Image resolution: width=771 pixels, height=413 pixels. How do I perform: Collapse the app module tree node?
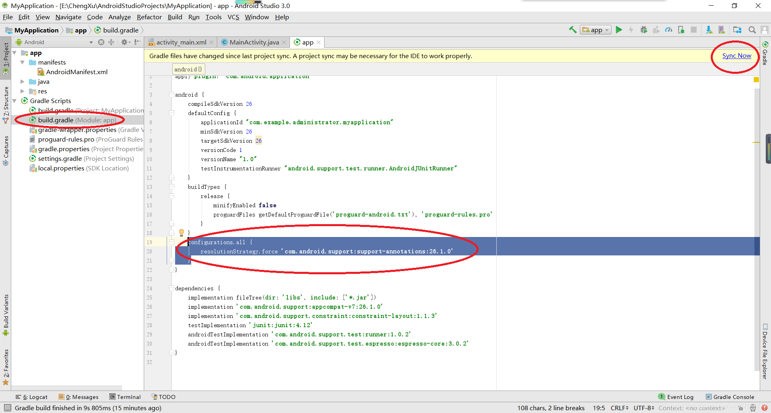click(x=14, y=53)
